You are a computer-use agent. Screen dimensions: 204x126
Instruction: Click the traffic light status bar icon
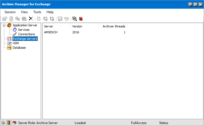pyautogui.click(x=9, y=123)
